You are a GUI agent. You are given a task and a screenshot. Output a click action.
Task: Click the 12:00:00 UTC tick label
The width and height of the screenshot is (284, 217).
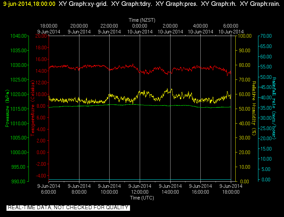[140, 192]
